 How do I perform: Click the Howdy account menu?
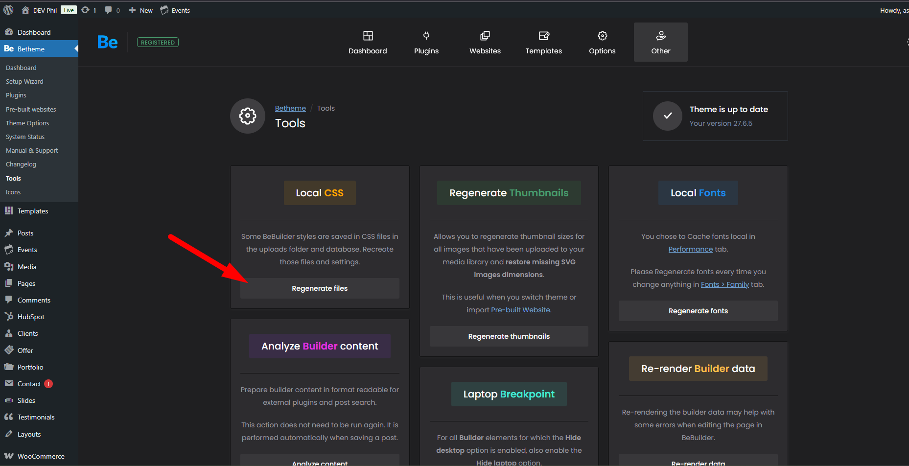point(894,10)
